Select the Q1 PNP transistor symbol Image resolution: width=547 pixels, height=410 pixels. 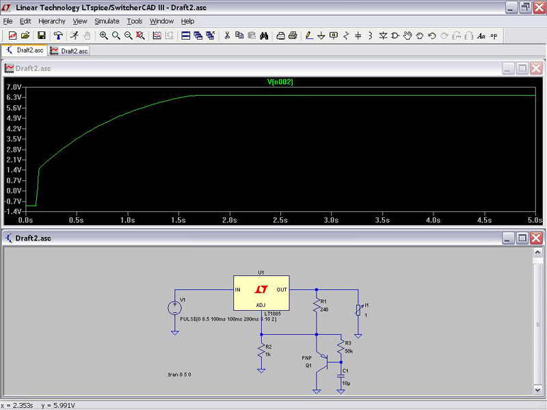323,363
